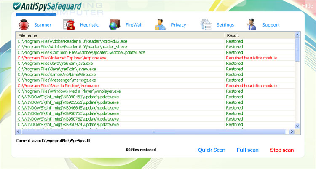
Task: Click the FireWall globe and brick icon
Action: click(x=115, y=24)
